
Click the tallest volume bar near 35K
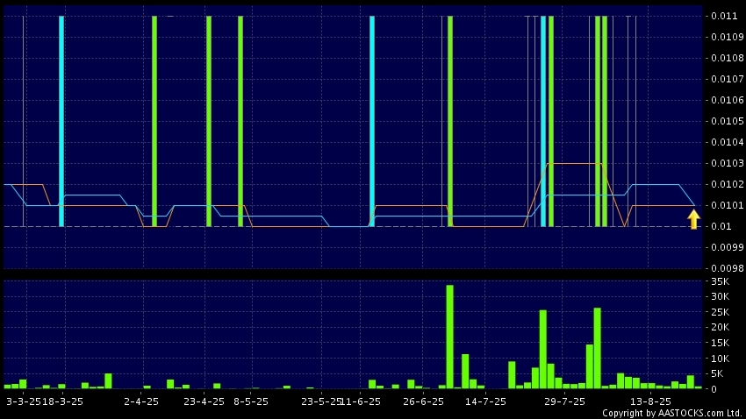click(449, 337)
